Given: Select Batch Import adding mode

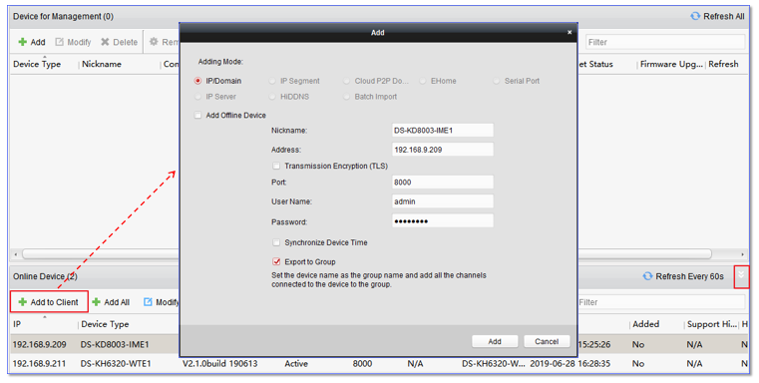Looking at the screenshot, I should point(346,97).
